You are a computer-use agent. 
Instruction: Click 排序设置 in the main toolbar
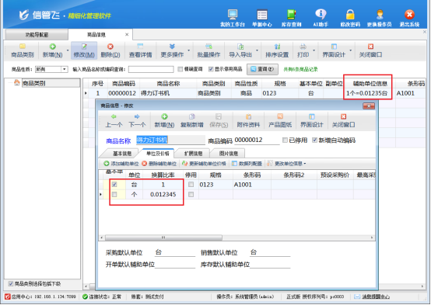(277, 50)
